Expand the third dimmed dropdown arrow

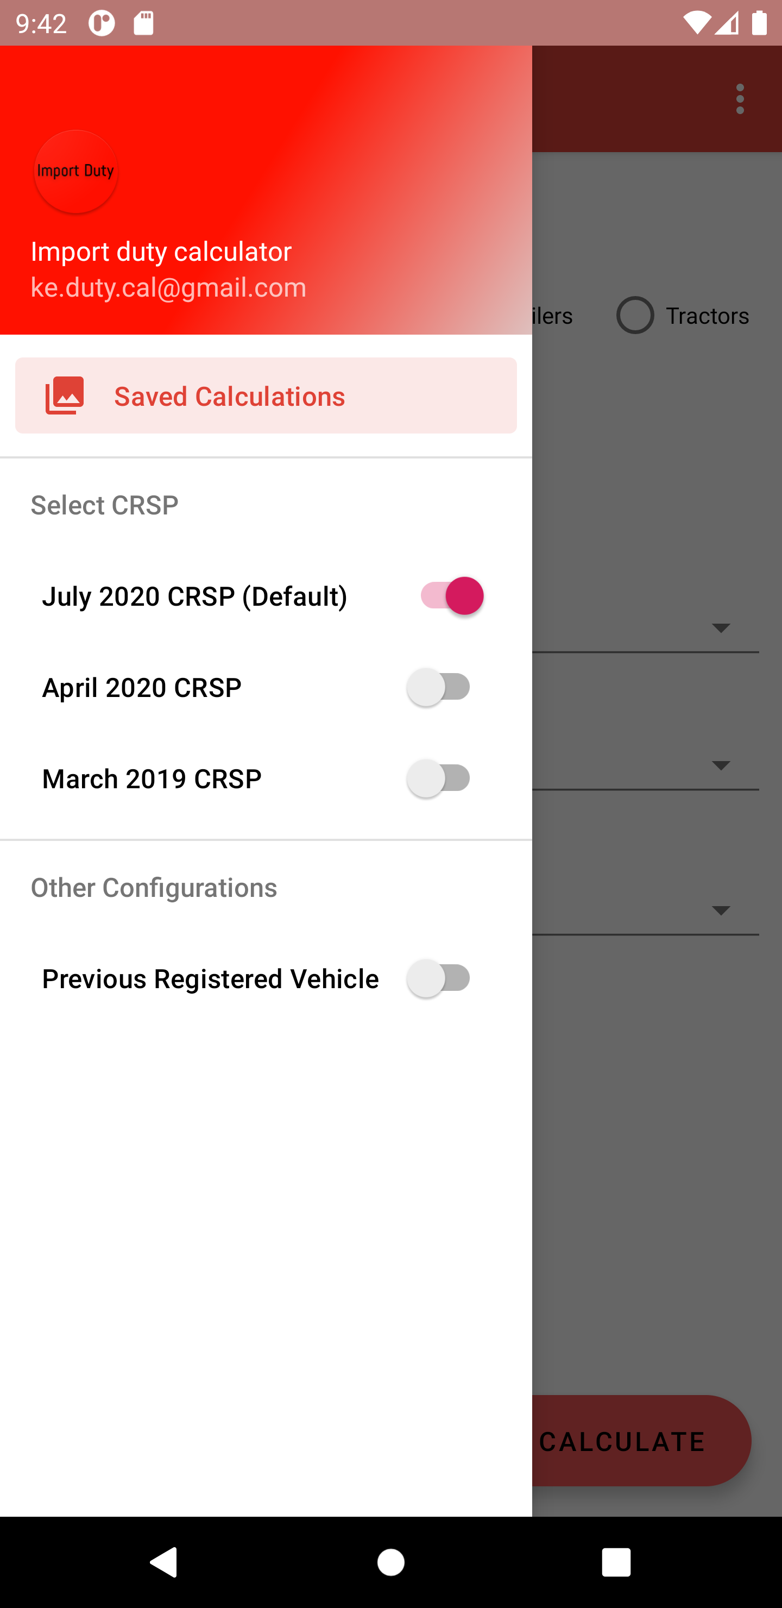pyautogui.click(x=721, y=910)
